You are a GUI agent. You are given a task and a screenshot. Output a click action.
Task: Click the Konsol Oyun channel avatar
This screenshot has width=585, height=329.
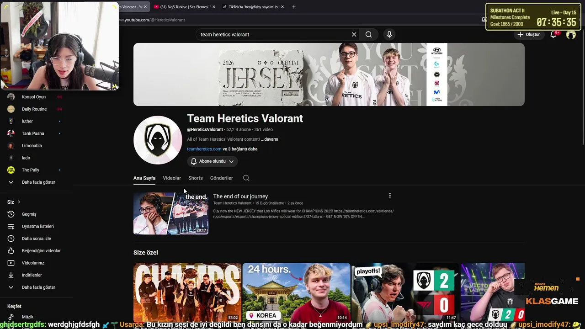[11, 97]
